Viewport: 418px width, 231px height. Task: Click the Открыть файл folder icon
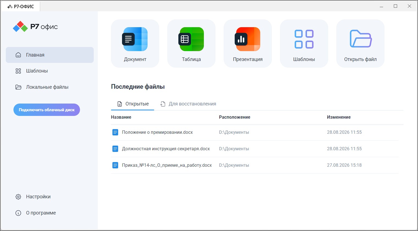point(361,39)
